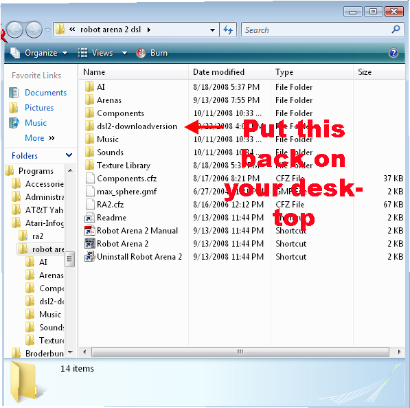
Task: Select the Readme shortcut icon
Action: pos(89,218)
